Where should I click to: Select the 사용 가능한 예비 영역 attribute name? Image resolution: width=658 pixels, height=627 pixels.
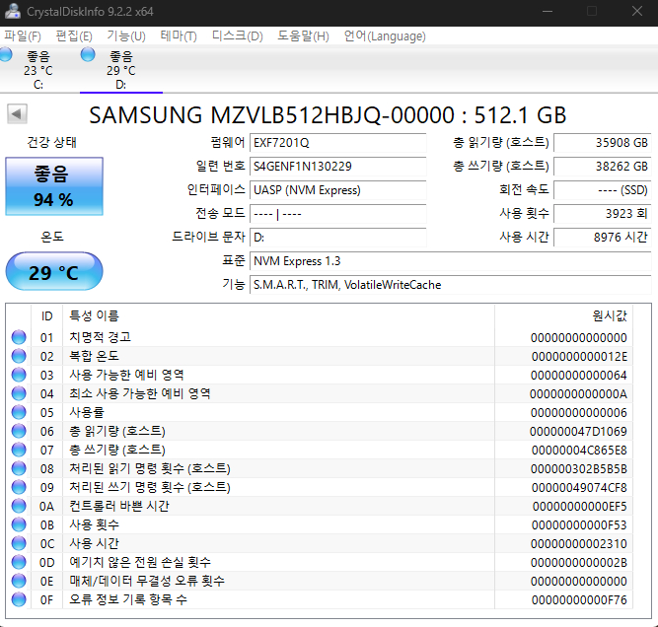point(126,375)
